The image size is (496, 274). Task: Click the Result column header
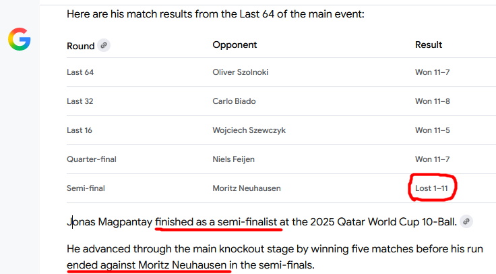[429, 45]
